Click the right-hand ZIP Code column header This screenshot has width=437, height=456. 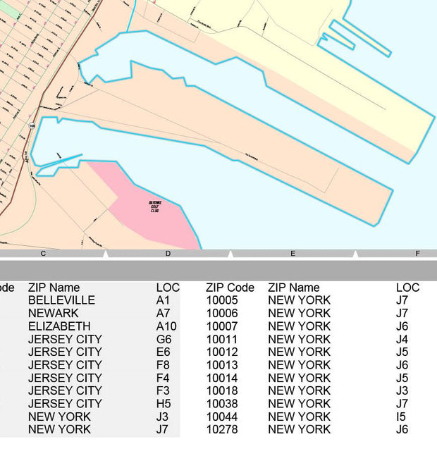pos(230,288)
